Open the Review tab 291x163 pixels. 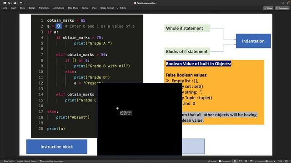(x=85, y=8)
